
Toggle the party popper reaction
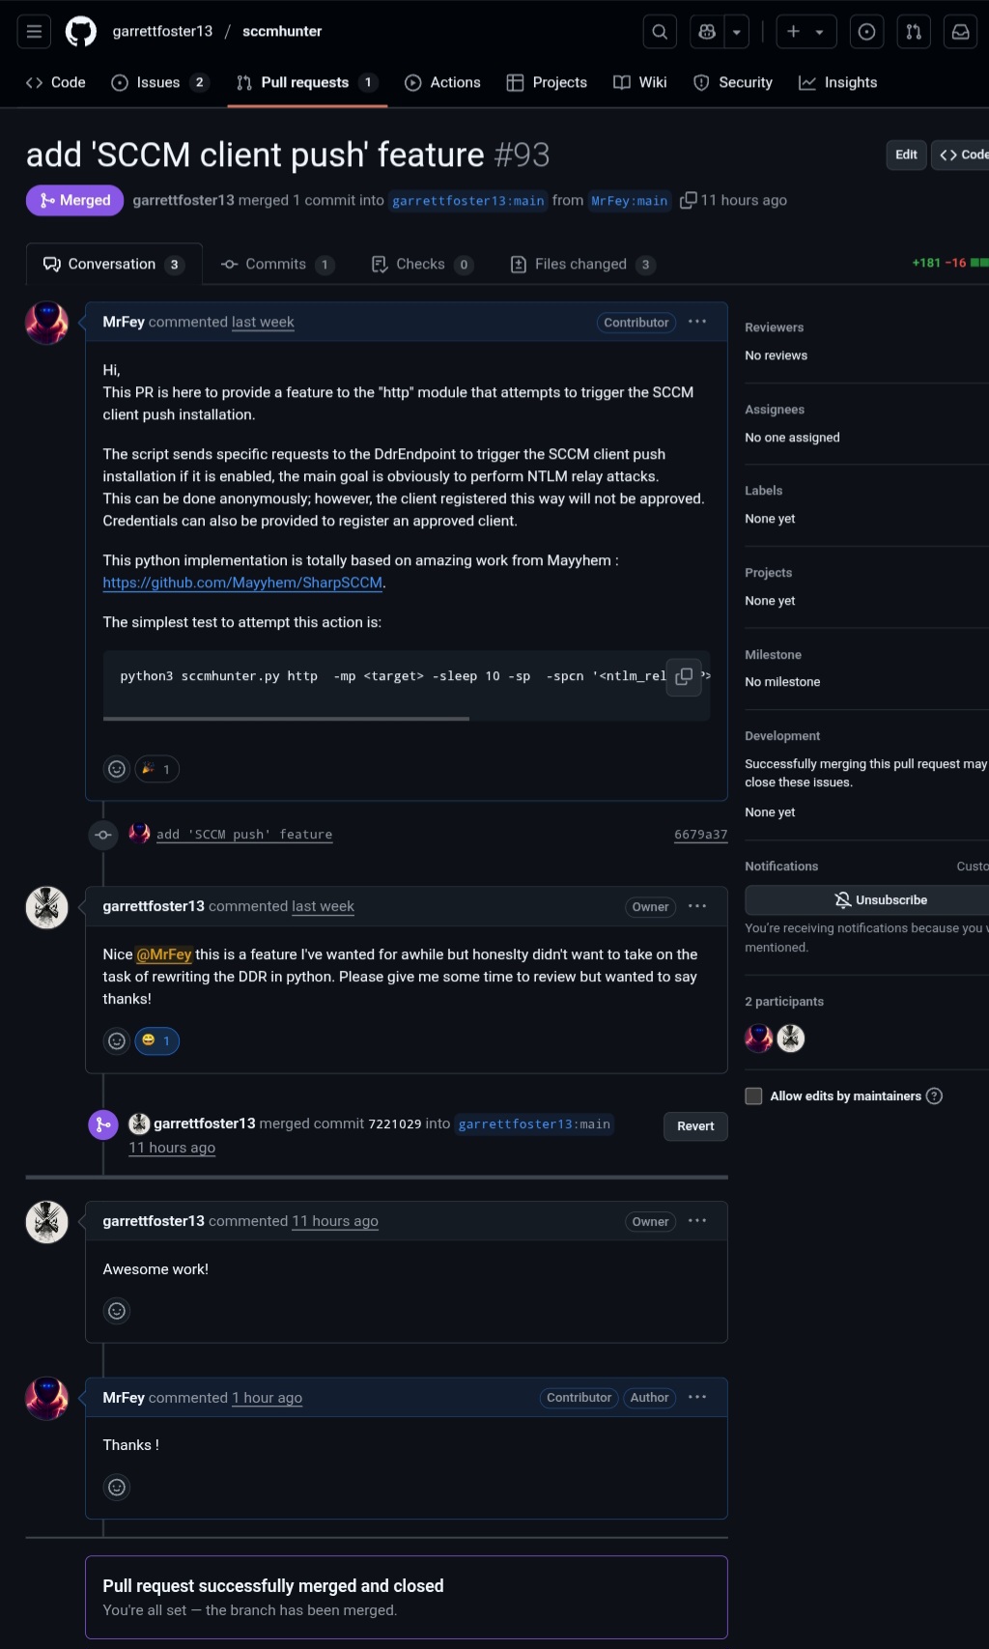point(156,769)
